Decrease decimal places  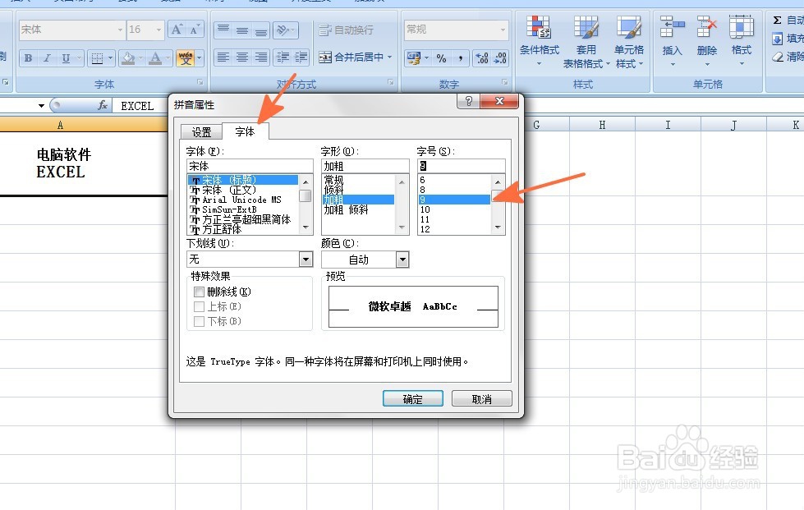[500, 58]
